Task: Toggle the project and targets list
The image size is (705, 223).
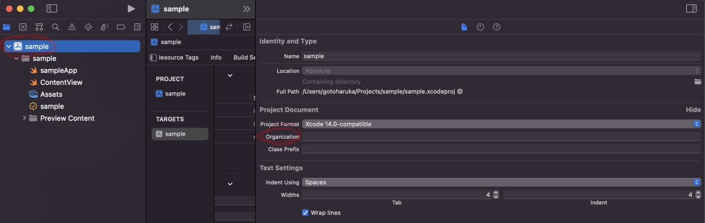Action: (x=153, y=57)
